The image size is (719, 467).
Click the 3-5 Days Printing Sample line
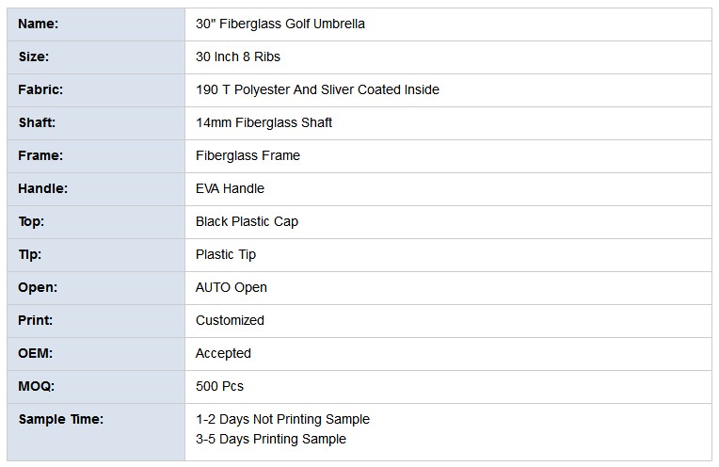(270, 440)
